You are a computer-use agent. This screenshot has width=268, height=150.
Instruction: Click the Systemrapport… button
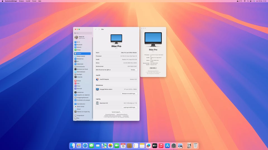coord(116,112)
